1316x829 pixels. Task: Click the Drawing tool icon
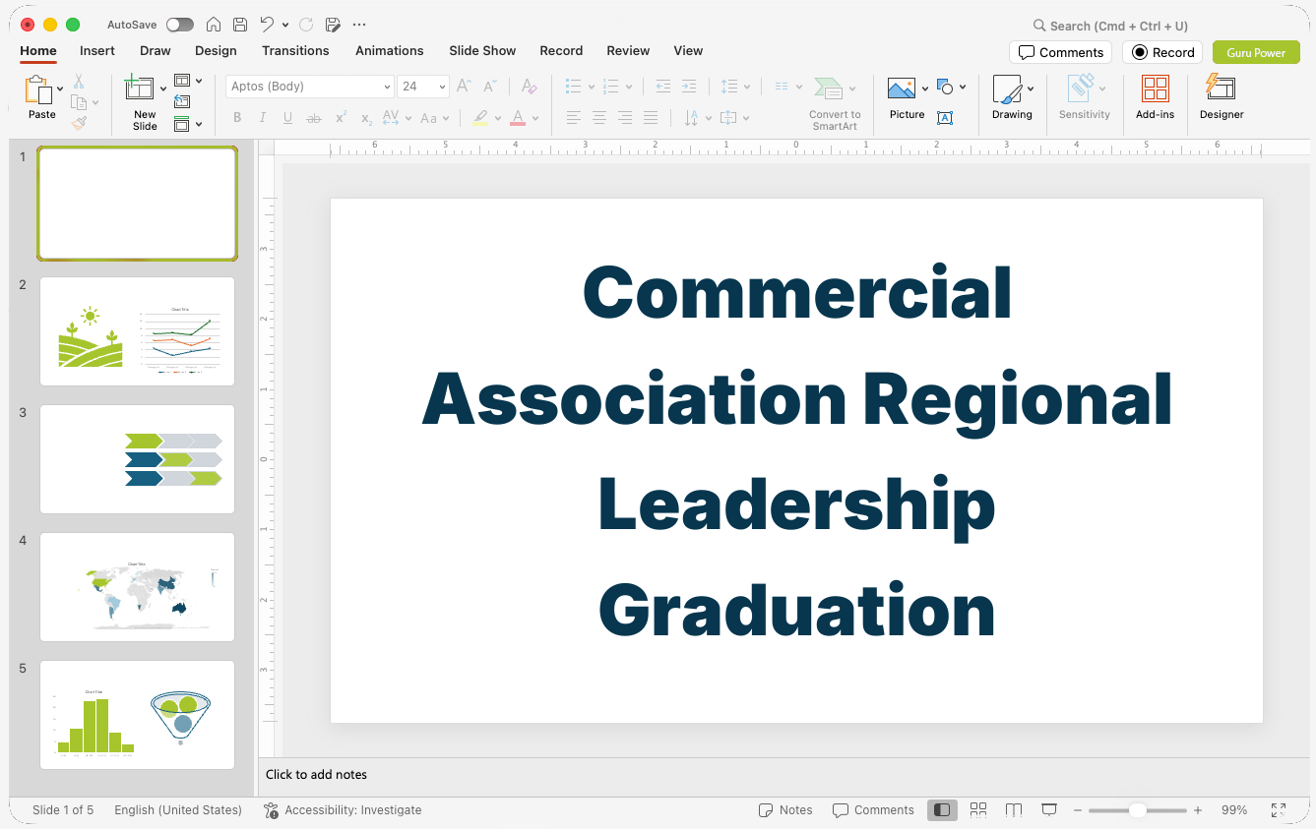point(1007,89)
